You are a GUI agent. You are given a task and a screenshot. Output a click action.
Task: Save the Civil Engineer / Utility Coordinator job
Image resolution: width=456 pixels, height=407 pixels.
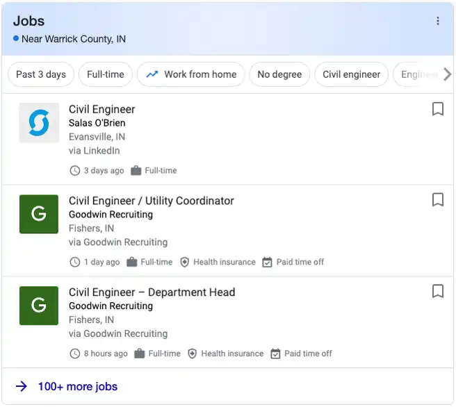pyautogui.click(x=438, y=200)
